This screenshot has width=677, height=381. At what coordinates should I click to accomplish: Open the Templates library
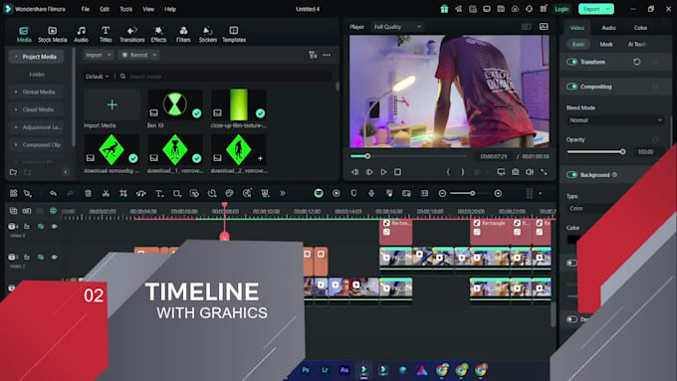pos(234,34)
